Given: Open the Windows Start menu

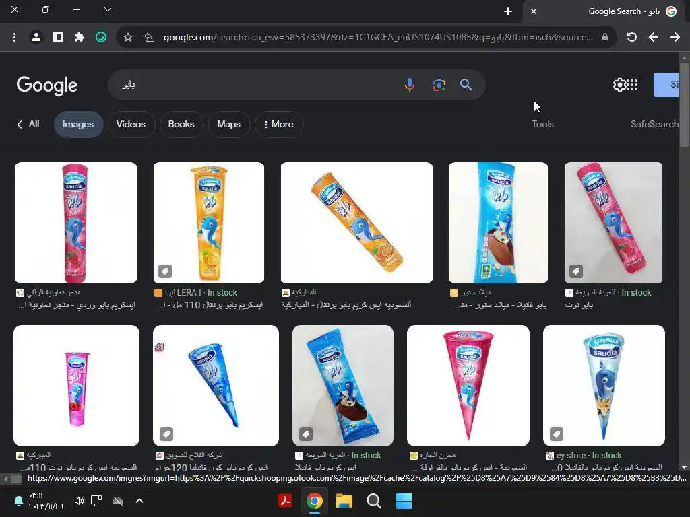Looking at the screenshot, I should [404, 501].
